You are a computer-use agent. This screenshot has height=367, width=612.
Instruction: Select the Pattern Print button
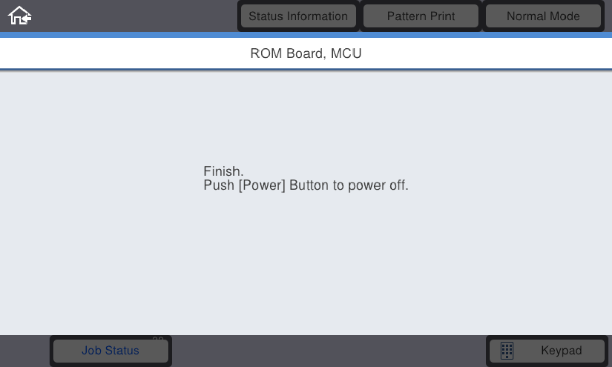421,16
